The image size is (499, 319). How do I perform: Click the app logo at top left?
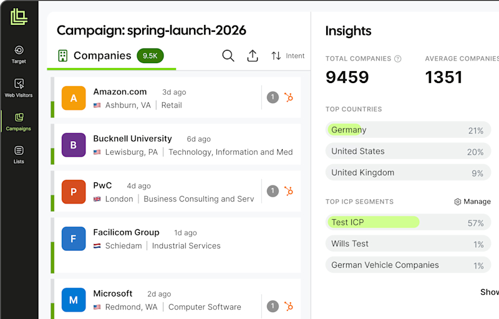point(19,17)
